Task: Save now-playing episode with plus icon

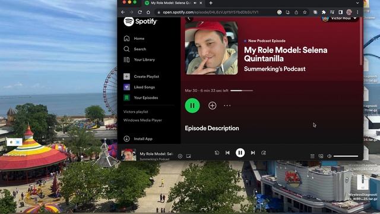Action: click(180, 156)
